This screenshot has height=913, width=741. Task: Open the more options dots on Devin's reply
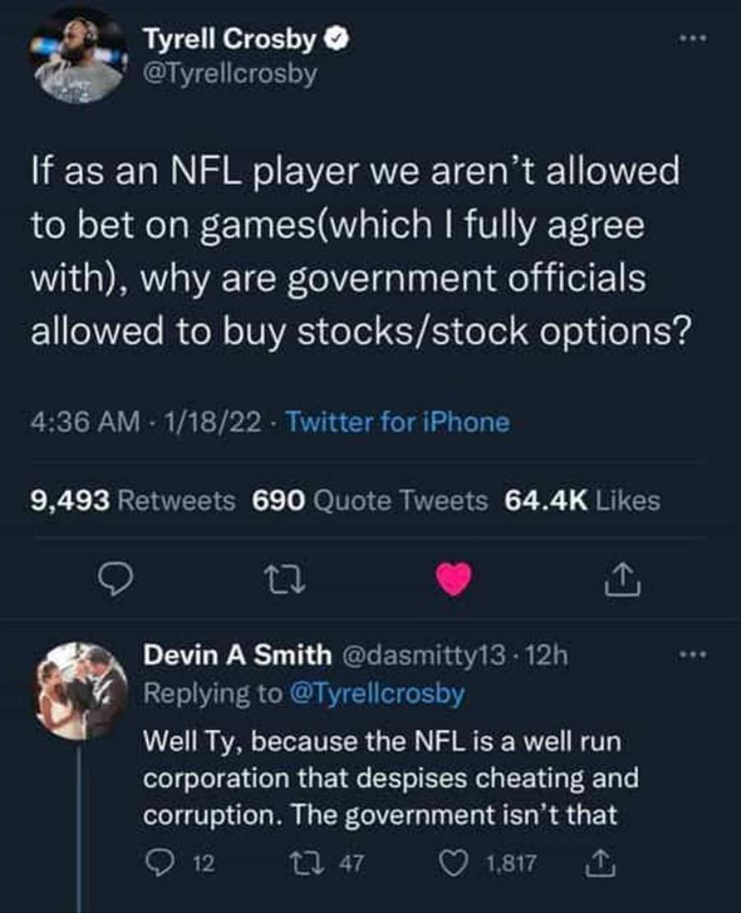pos(693,656)
